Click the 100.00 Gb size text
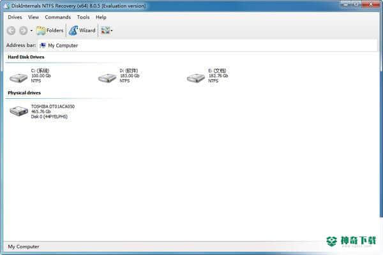 click(x=41, y=76)
